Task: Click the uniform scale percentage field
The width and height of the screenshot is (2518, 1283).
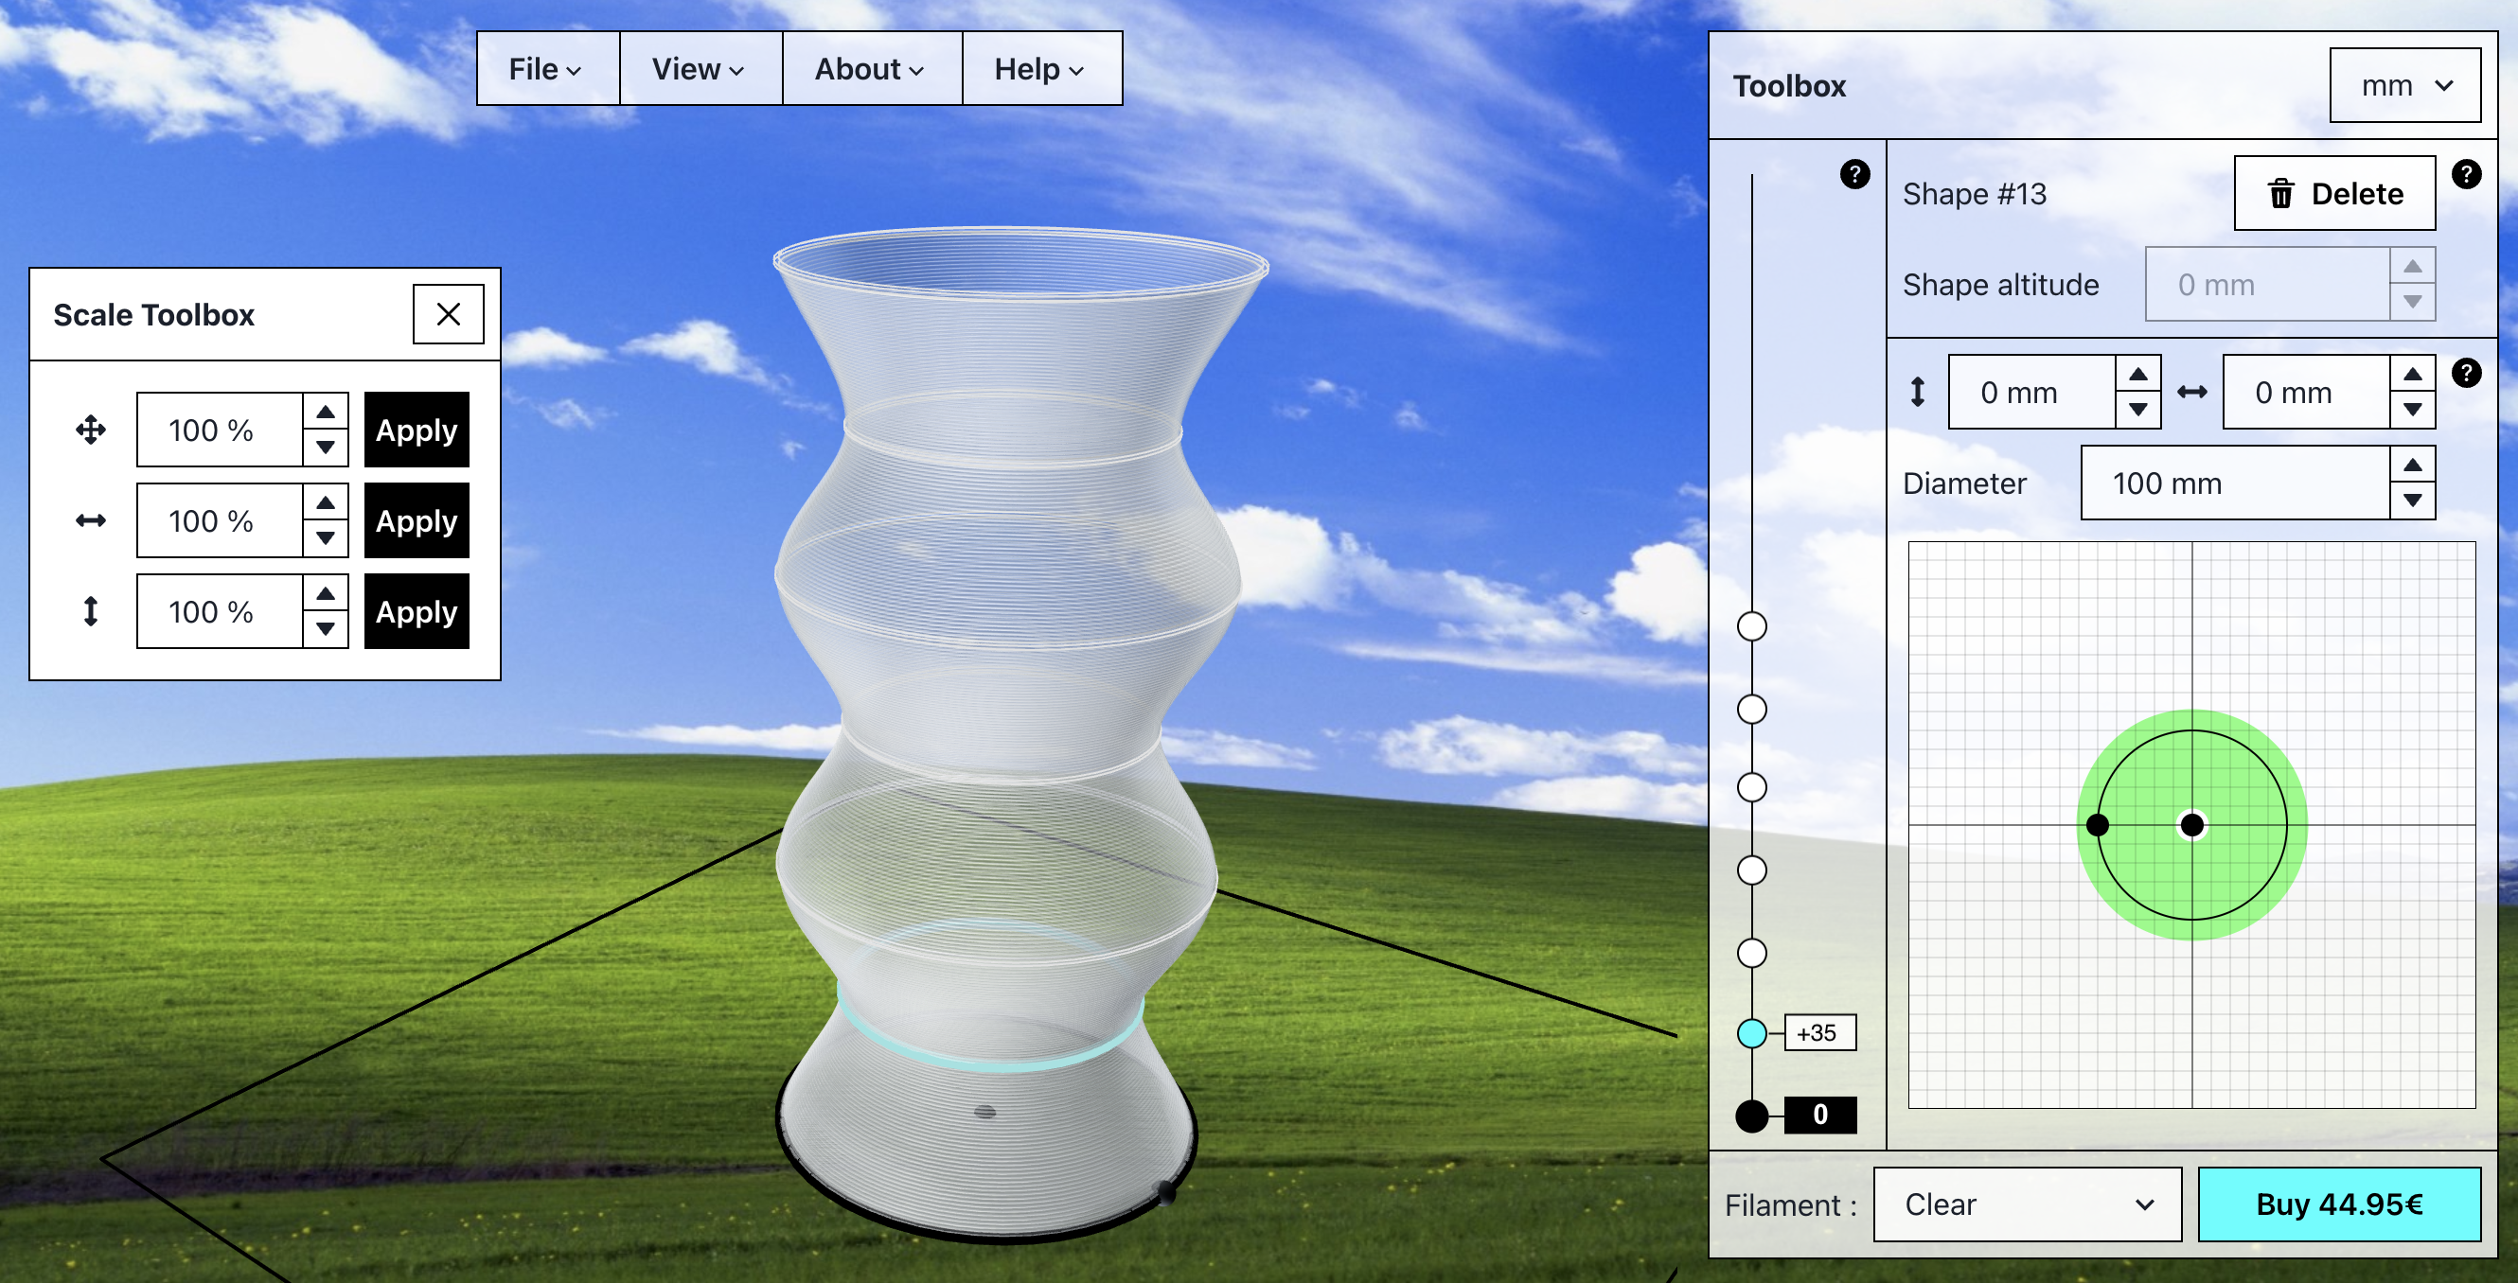Action: click(x=220, y=430)
